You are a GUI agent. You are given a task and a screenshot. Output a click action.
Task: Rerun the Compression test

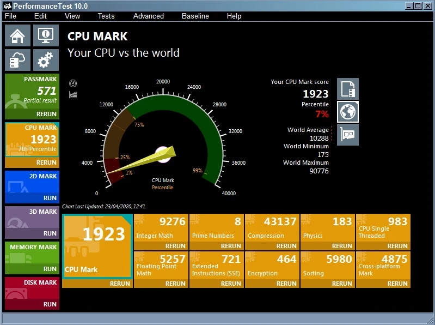[x=272, y=246]
